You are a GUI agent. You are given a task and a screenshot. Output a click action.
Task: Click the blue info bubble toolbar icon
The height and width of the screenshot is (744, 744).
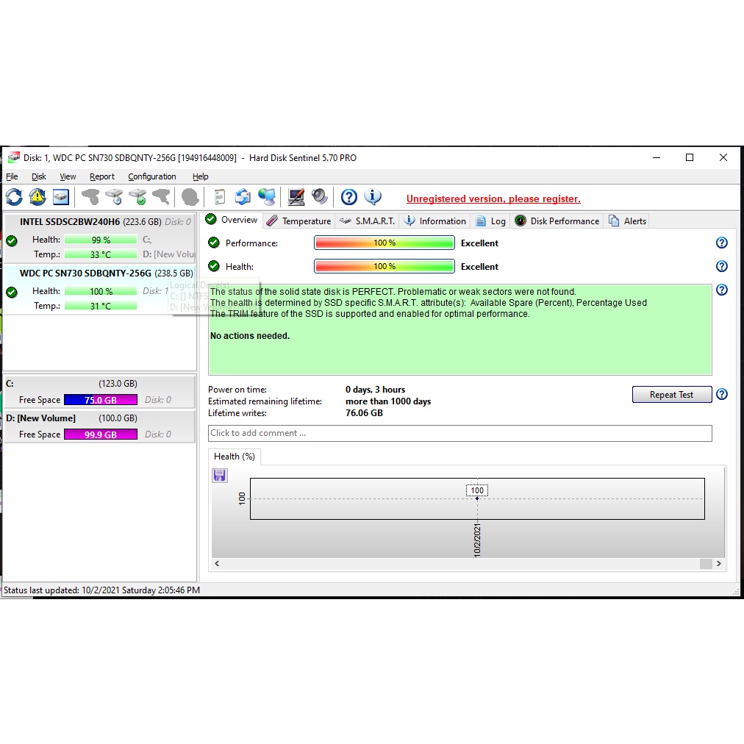[x=373, y=197]
